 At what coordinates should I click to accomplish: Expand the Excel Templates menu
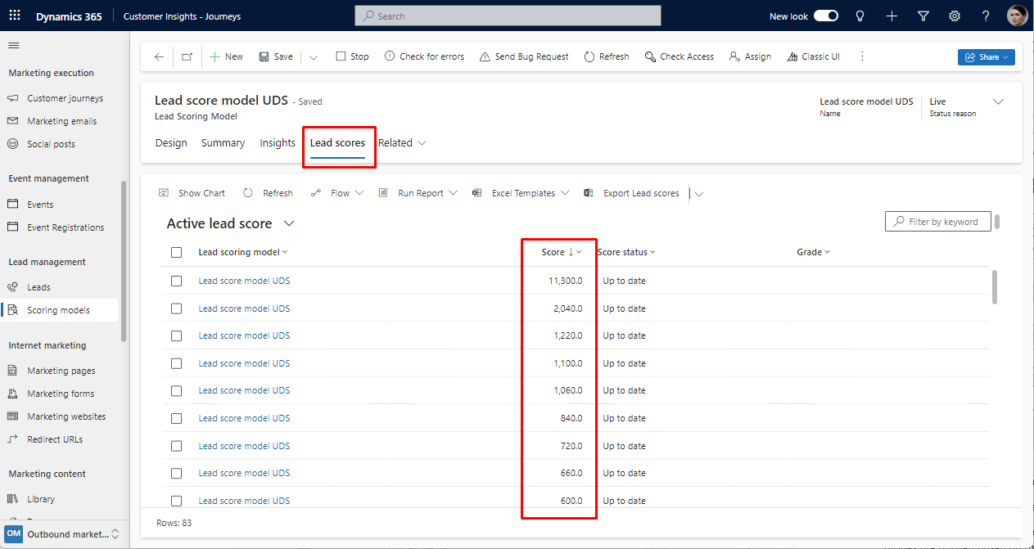coord(520,193)
